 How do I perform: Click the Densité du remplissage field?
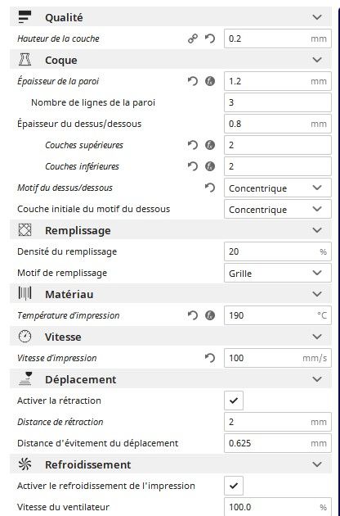pyautogui.click(x=278, y=251)
